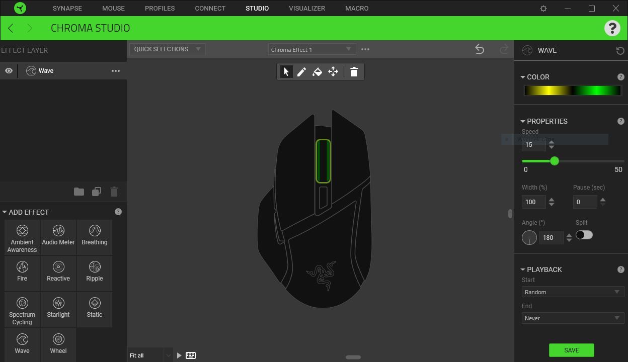This screenshot has width=628, height=362.
Task: Hide the Wave layer visibility
Action: pyautogui.click(x=9, y=71)
